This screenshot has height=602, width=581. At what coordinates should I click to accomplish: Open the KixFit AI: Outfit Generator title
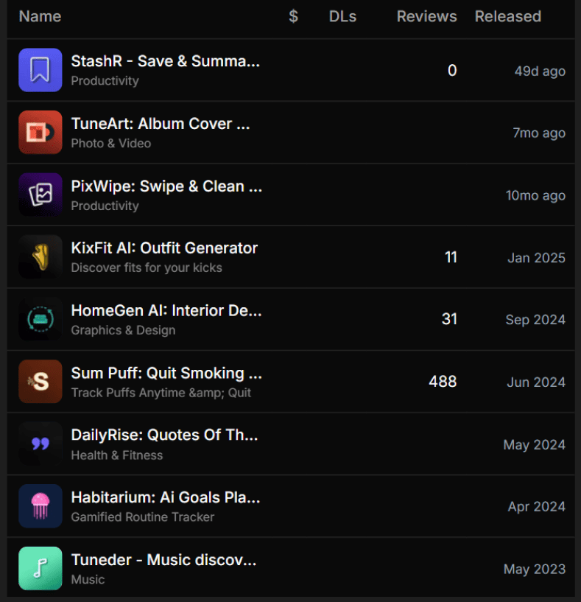pos(164,248)
